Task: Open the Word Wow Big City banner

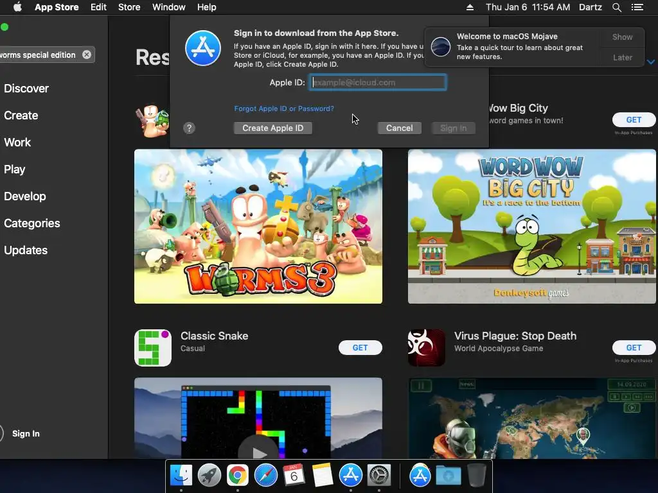Action: coord(531,227)
